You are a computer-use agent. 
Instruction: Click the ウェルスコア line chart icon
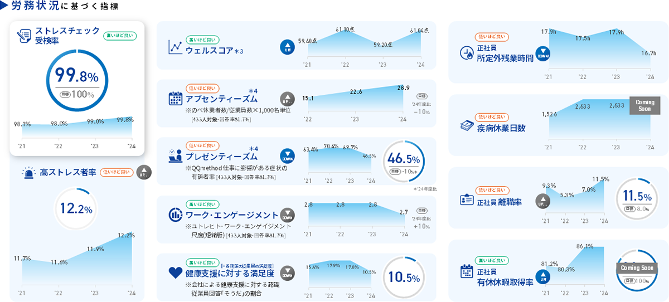[176, 47]
